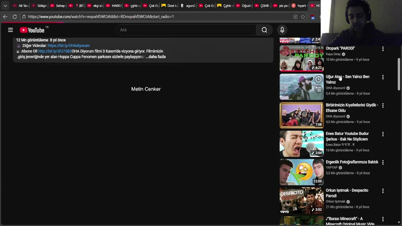This screenshot has width=402, height=226.
Task: Visit the YAPYAP channel name
Action: 331,168
